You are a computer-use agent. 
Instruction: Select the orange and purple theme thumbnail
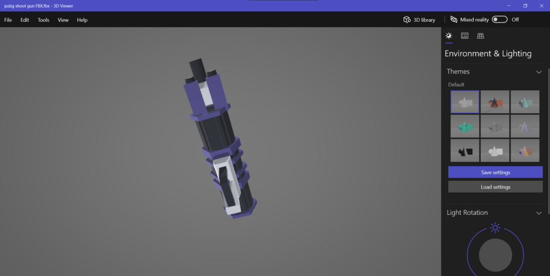525,150
